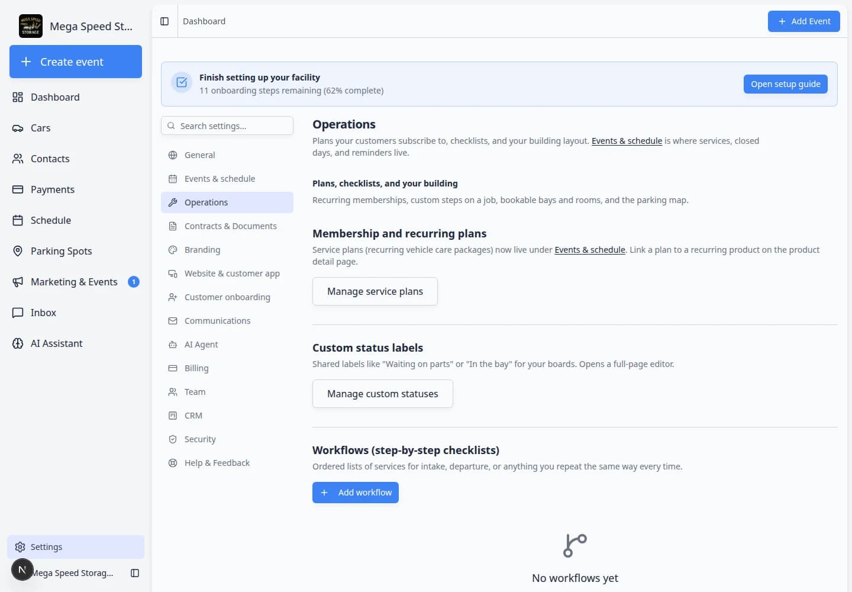This screenshot has width=852, height=592.
Task: Follow Events & schedule link in Operations description
Action: pos(627,141)
